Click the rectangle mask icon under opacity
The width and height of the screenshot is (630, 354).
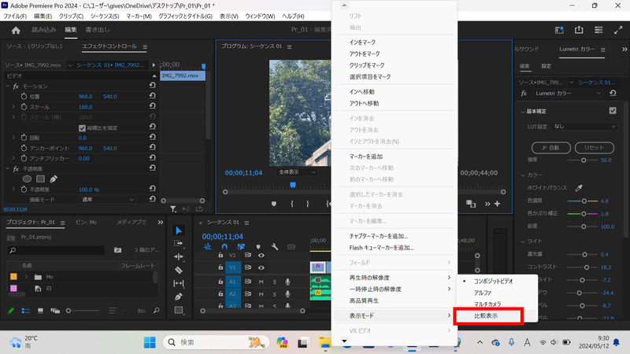[41, 179]
